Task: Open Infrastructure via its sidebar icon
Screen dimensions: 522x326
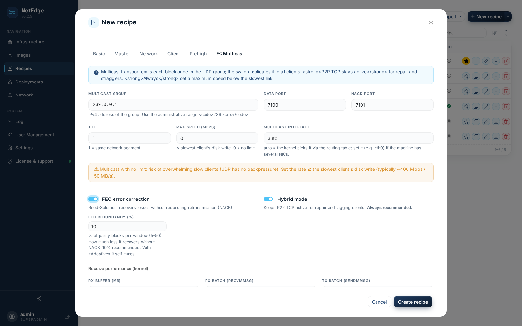Action: click(x=10, y=42)
